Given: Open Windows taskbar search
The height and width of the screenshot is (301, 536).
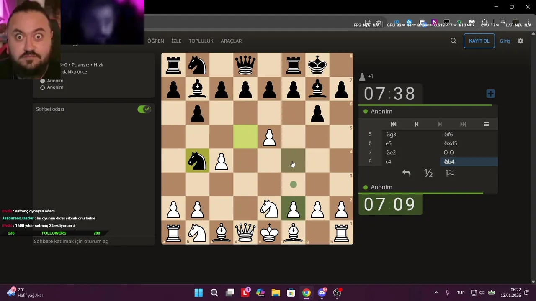Looking at the screenshot, I should click(x=214, y=293).
